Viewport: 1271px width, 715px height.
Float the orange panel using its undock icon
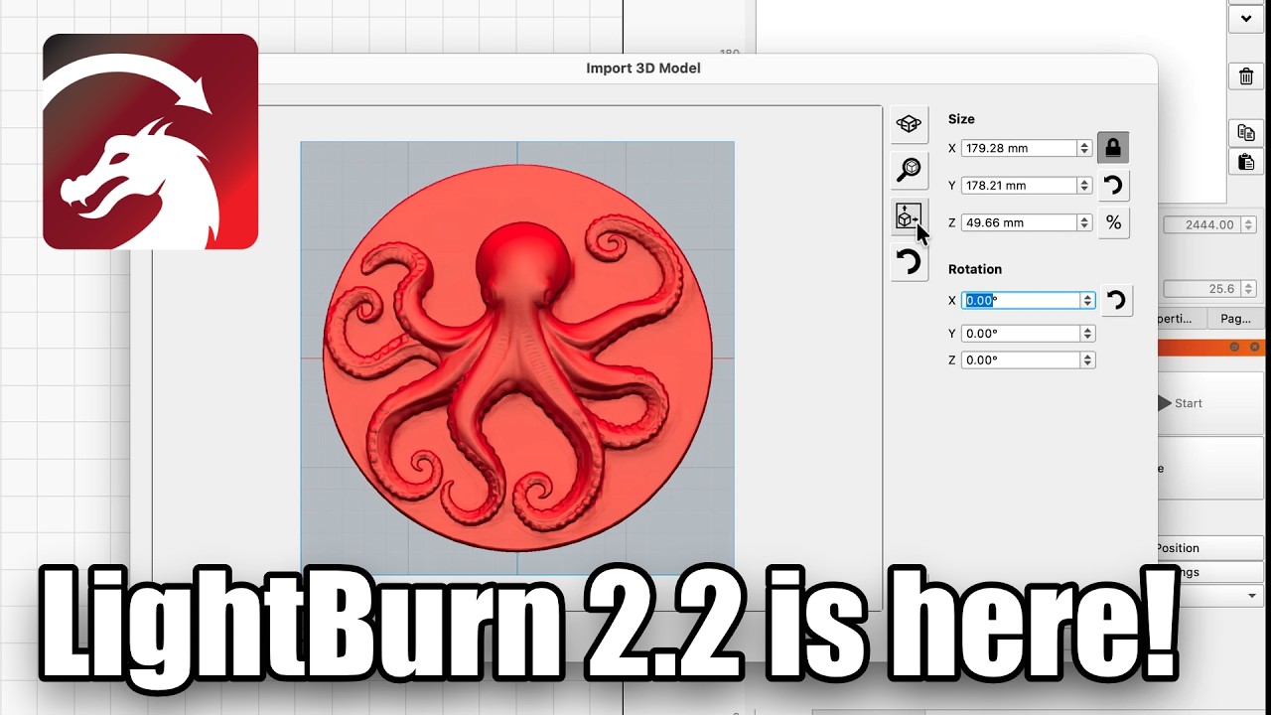[1235, 347]
